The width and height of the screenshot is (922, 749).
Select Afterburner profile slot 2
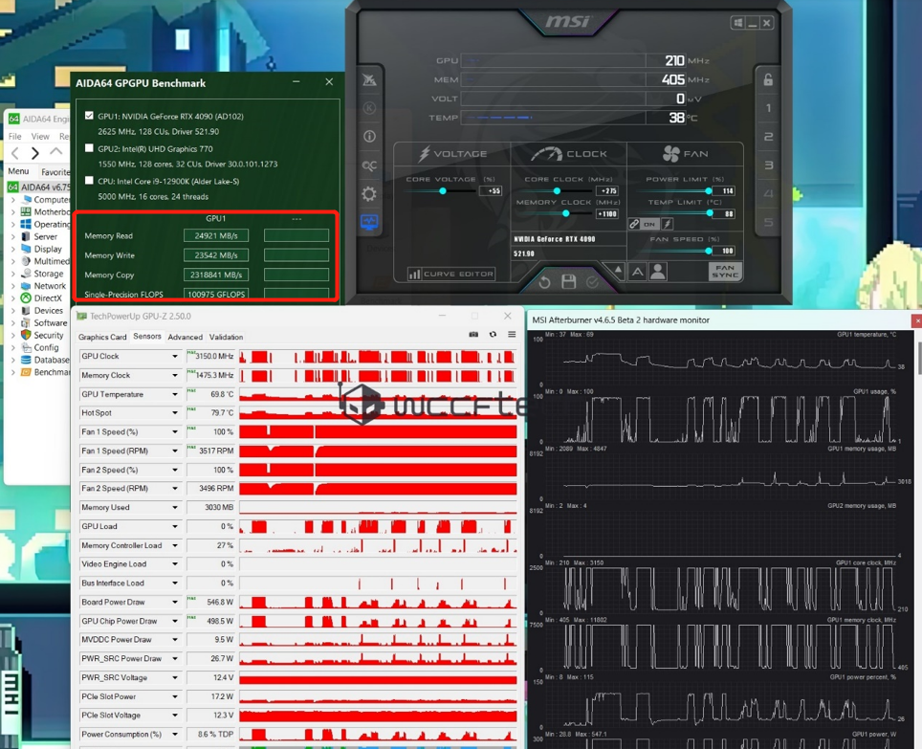(x=768, y=137)
